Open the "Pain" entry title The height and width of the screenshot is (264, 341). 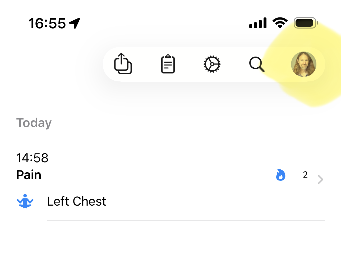29,175
